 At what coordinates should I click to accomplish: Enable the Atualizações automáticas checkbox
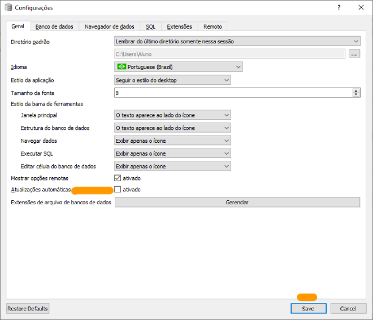coord(118,190)
